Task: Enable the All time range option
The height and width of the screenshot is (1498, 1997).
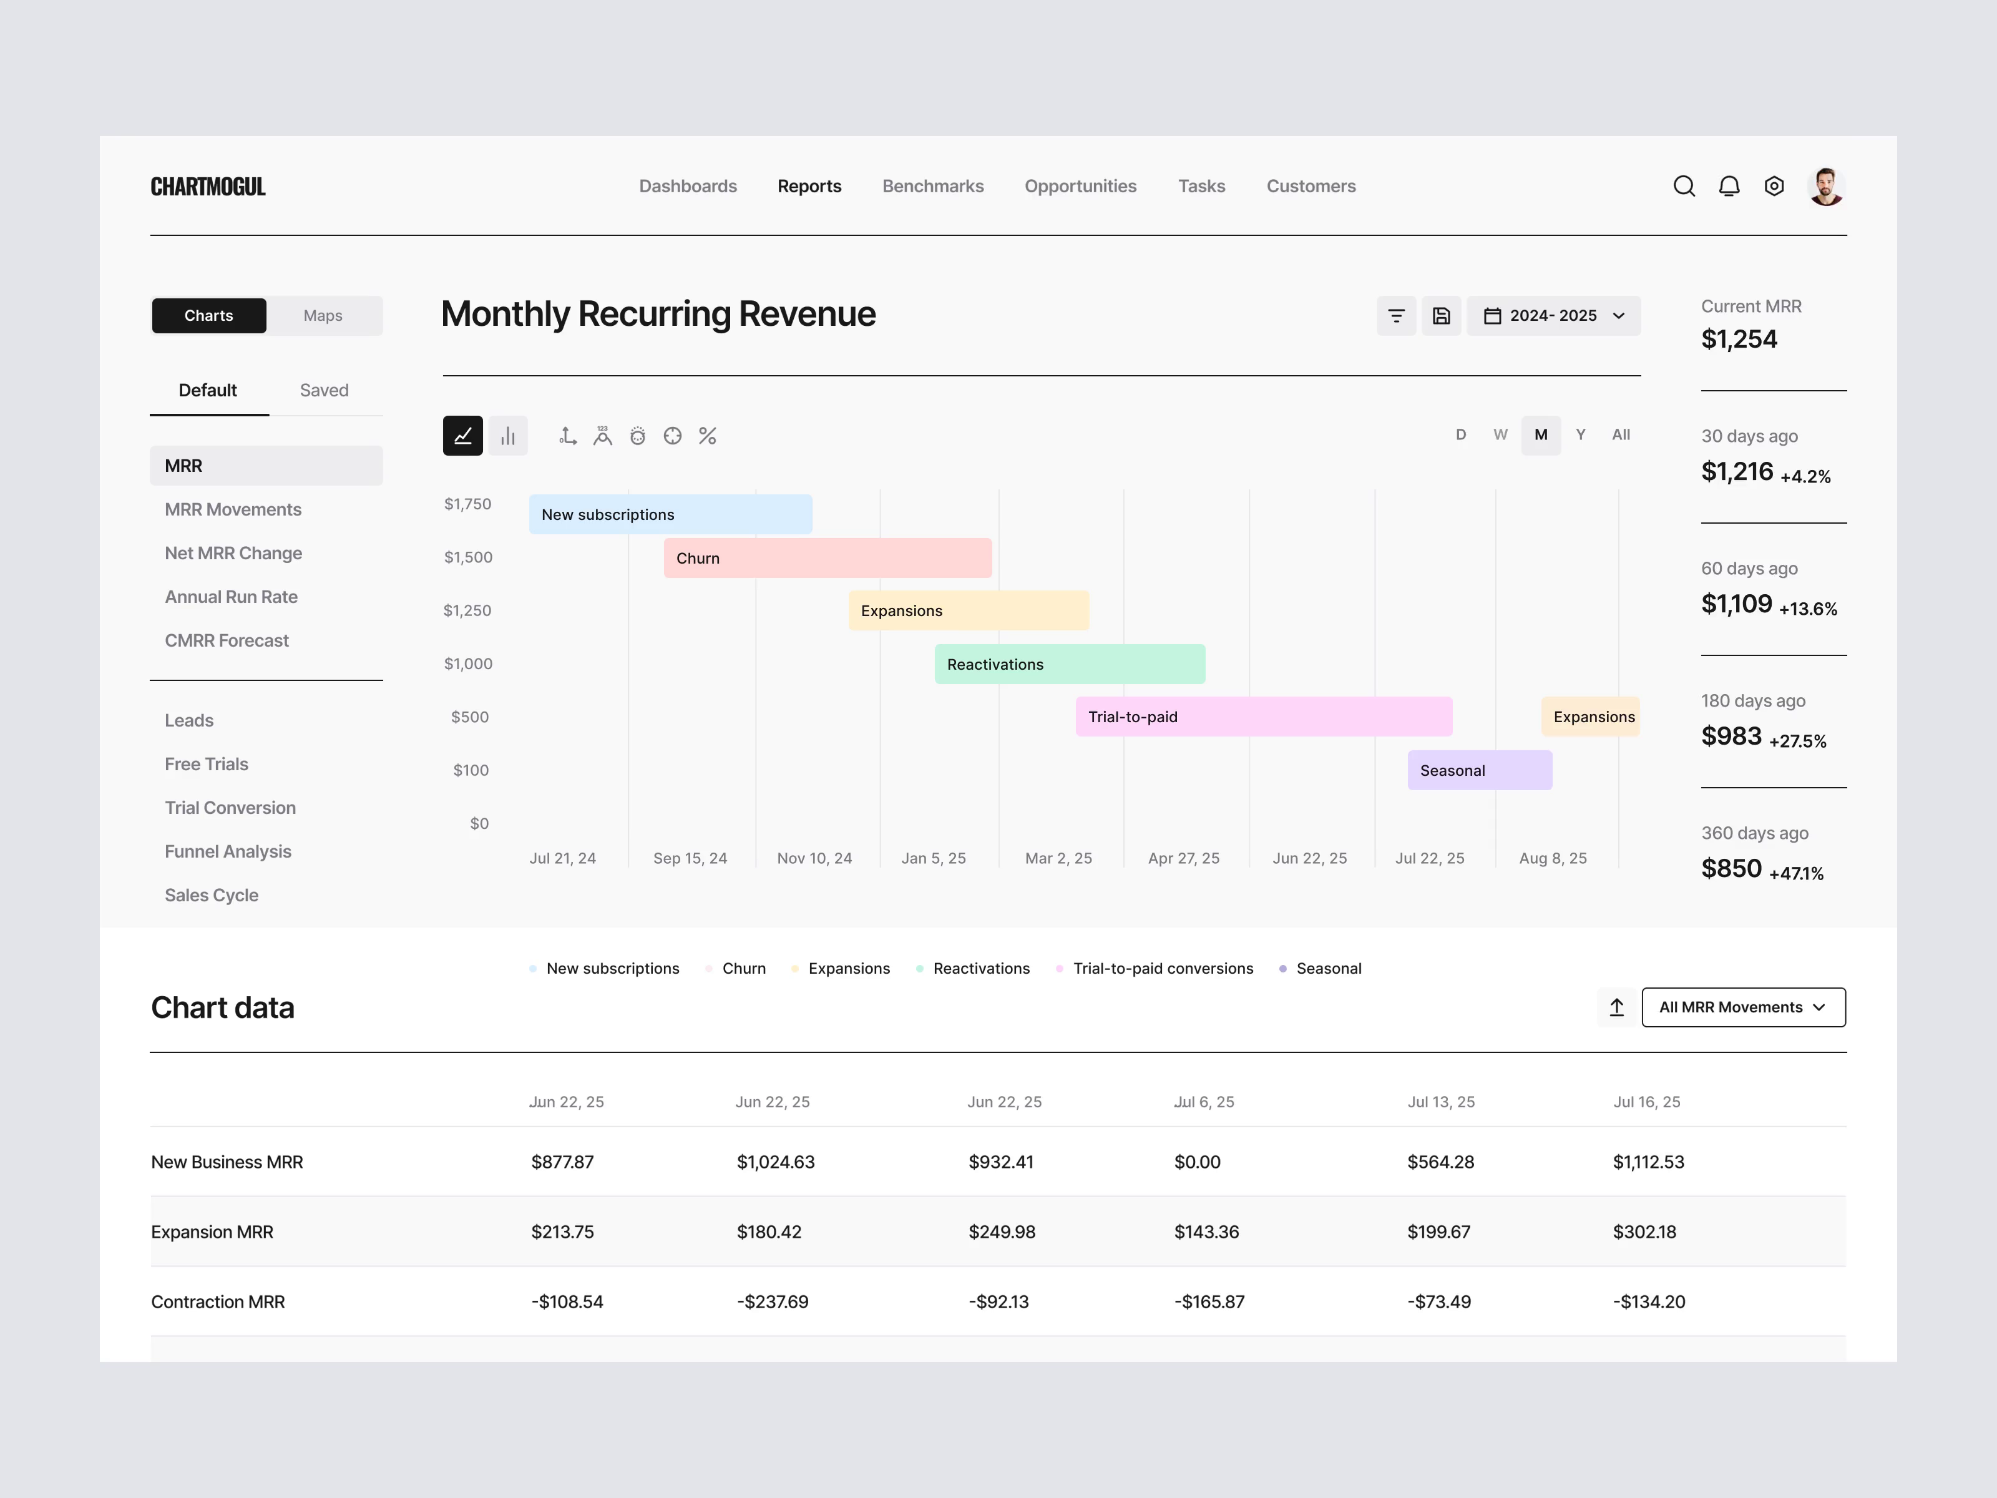Action: click(x=1621, y=434)
